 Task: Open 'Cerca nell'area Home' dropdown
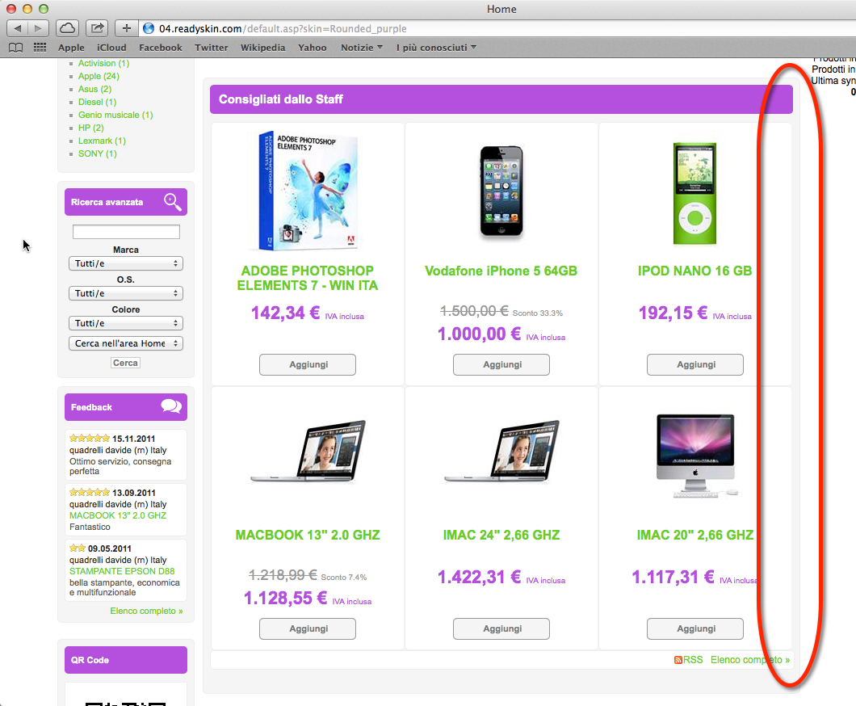pos(125,343)
